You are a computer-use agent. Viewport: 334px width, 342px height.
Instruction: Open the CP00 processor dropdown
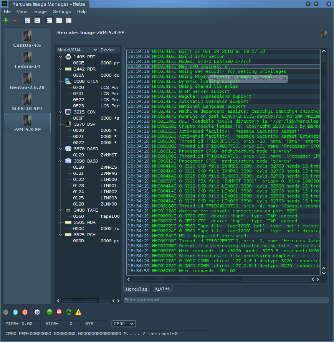tap(124, 324)
